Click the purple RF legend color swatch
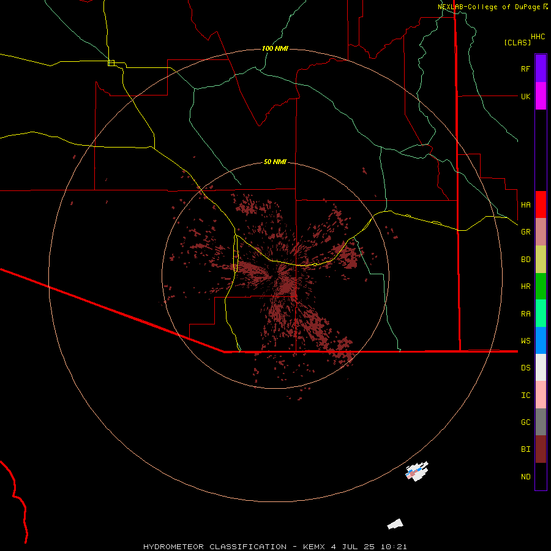This screenshot has height=551, width=551. pyautogui.click(x=541, y=69)
